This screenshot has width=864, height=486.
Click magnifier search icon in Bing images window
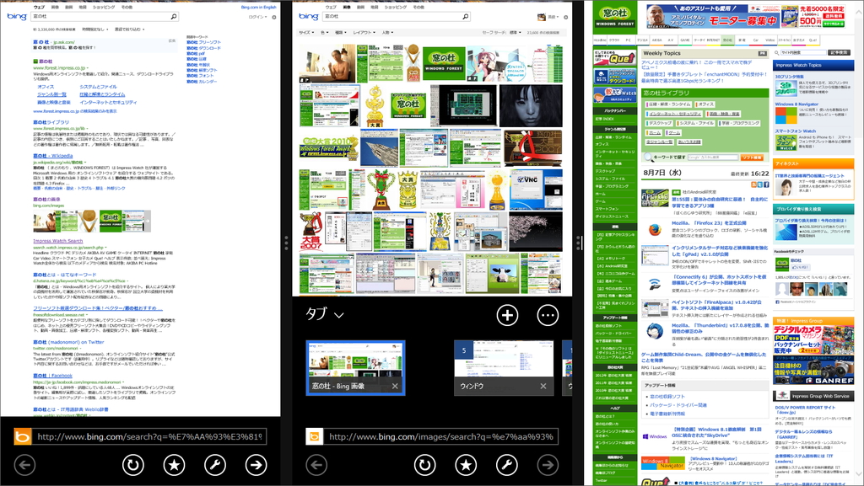point(466,17)
